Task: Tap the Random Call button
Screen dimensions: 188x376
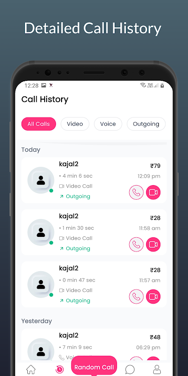Action: [x=94, y=367]
